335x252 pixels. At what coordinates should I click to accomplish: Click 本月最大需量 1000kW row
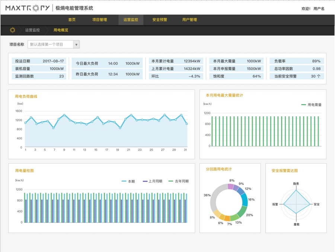click(x=236, y=61)
